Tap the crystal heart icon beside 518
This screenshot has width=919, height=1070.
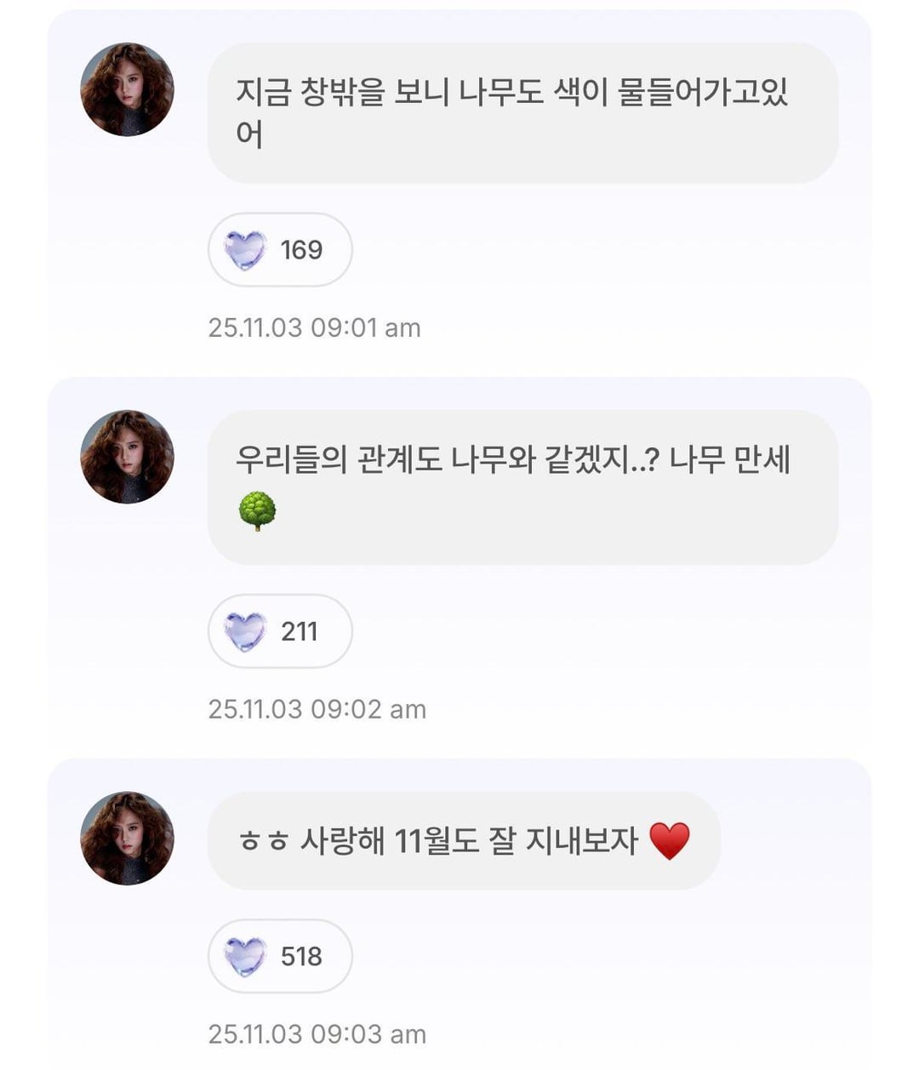tap(245, 957)
